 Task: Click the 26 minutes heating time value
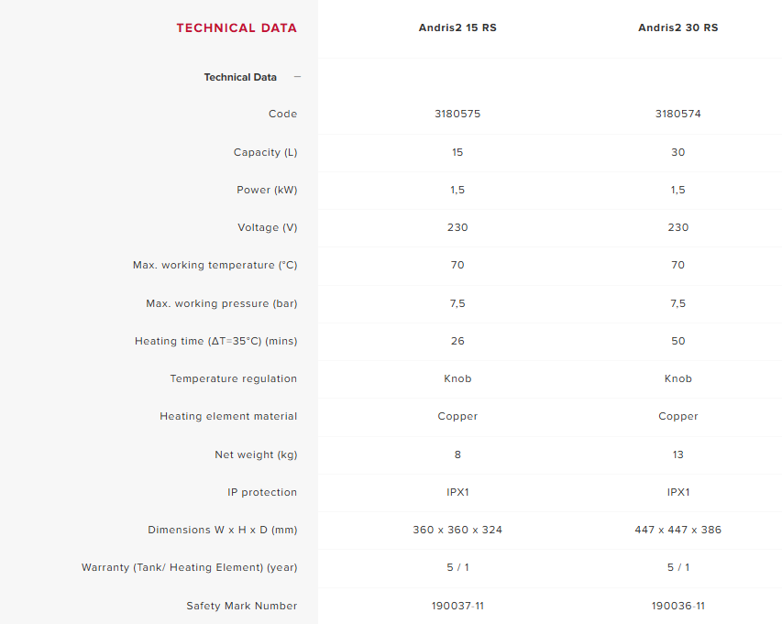pos(457,341)
